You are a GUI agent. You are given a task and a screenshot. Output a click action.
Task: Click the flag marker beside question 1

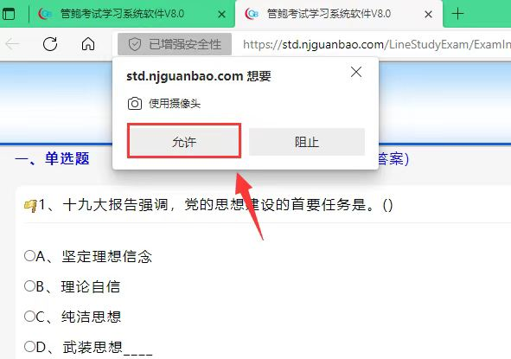pos(30,206)
